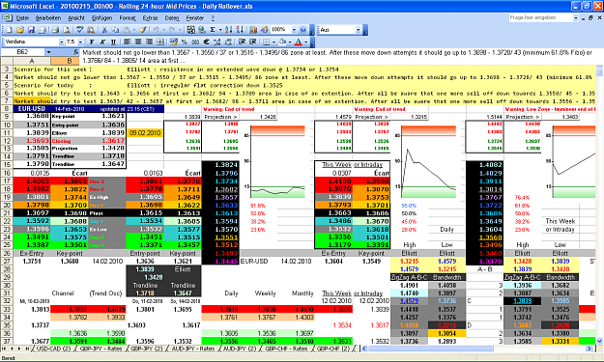The image size is (604, 362).
Task: Click the Paste clipboard icon
Action: (126, 30)
